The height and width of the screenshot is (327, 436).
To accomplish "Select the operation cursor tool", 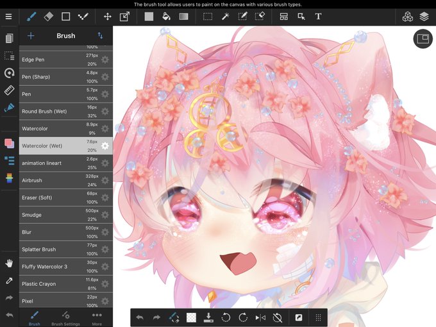I will pos(301,17).
